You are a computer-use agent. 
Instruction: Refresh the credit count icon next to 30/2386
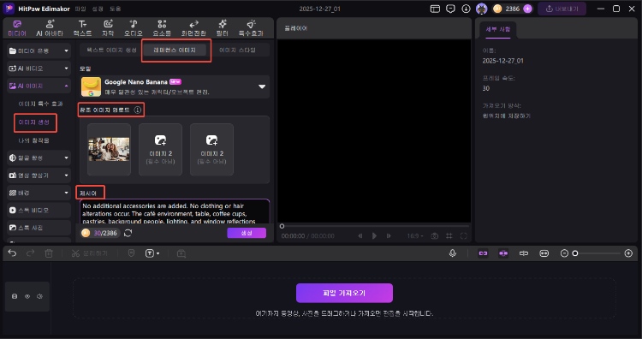click(128, 233)
